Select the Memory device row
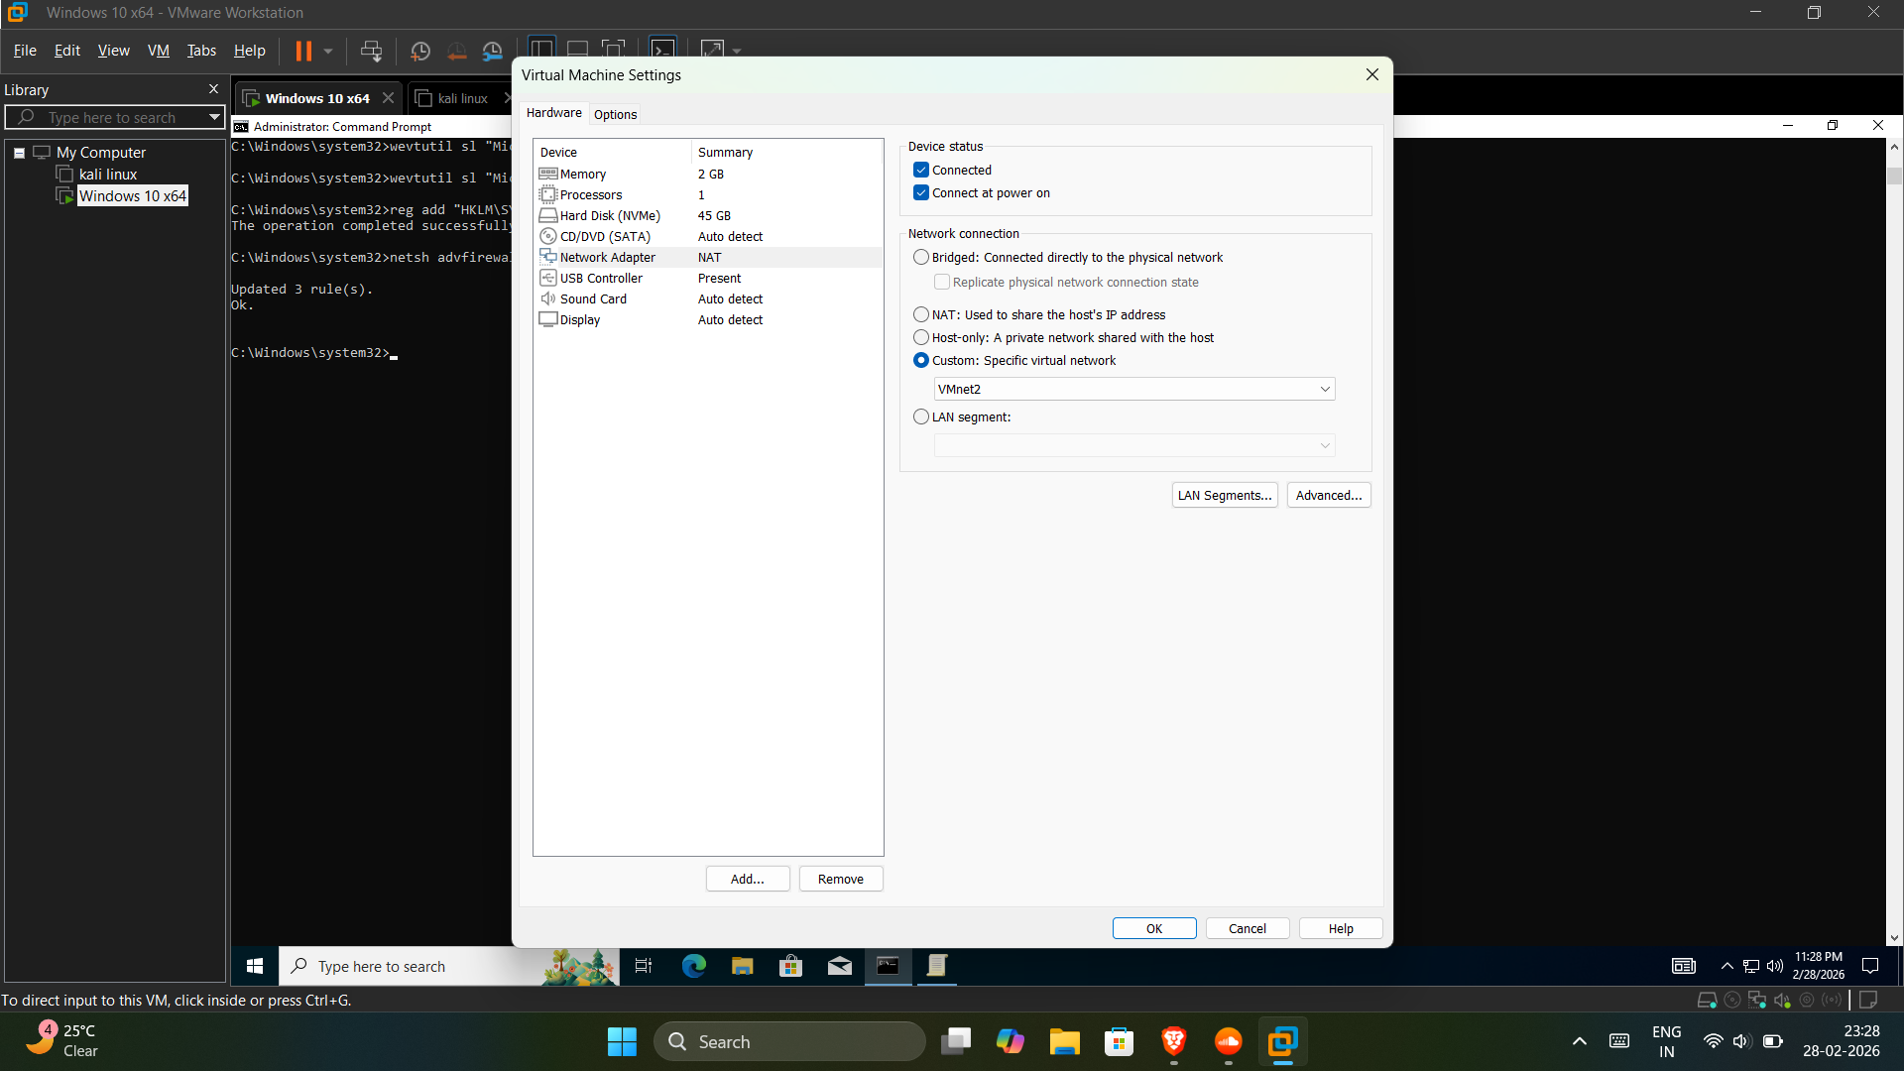 (708, 174)
